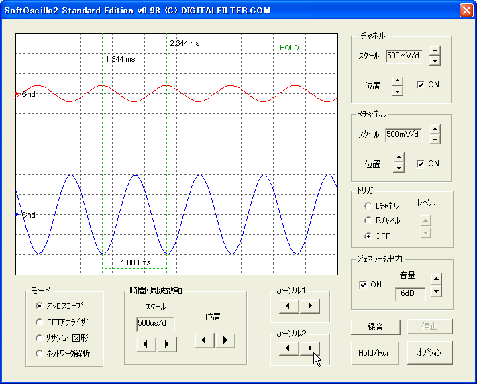Viewport: 477px width, 384px height.
Task: Click the record button (録音)
Action: point(376,327)
